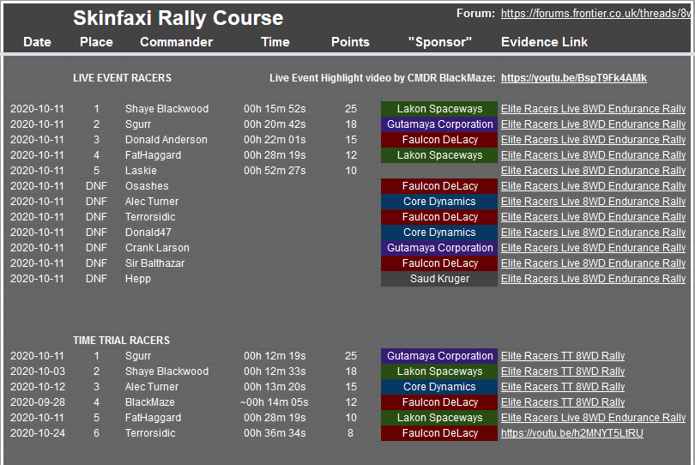Open TT 8WD Rally link for BlackMaze
The width and height of the screenshot is (695, 465).
point(563,402)
